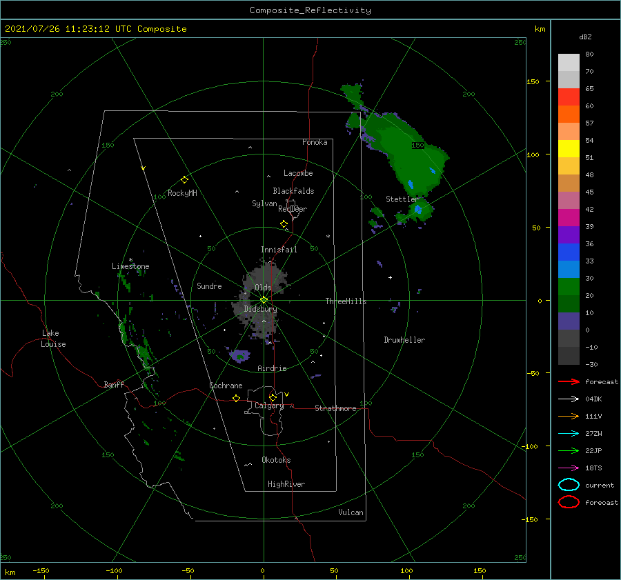Click the Airdrie label

tap(272, 368)
